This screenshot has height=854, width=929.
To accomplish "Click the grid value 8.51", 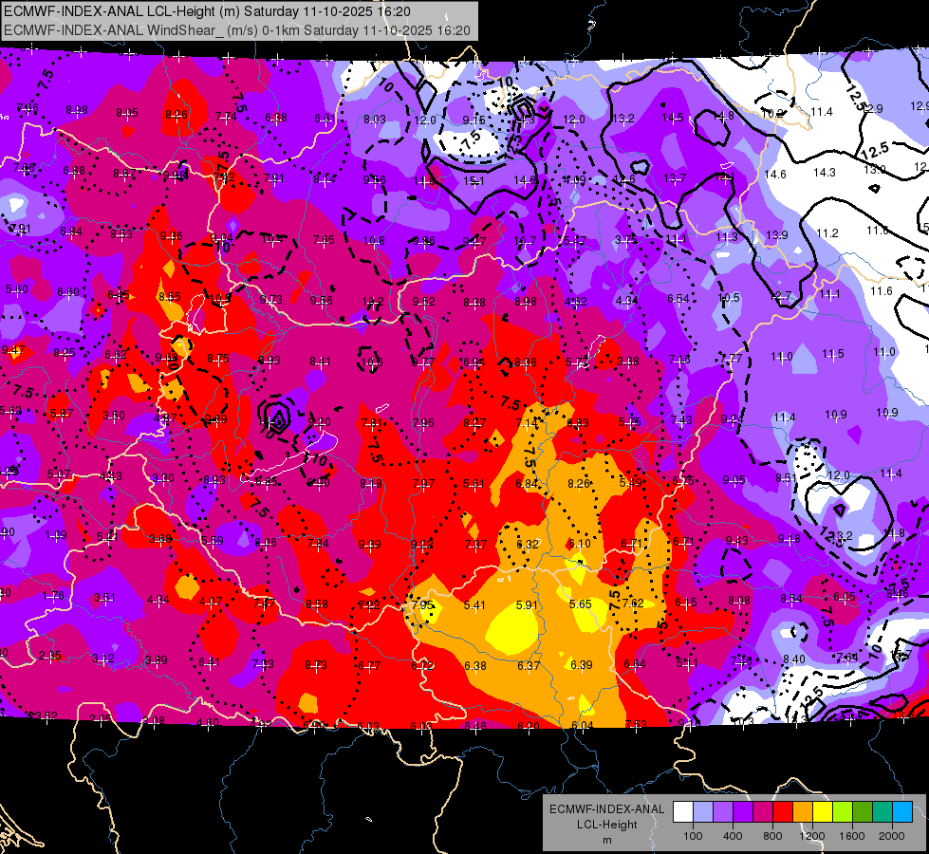I will pyautogui.click(x=787, y=477).
